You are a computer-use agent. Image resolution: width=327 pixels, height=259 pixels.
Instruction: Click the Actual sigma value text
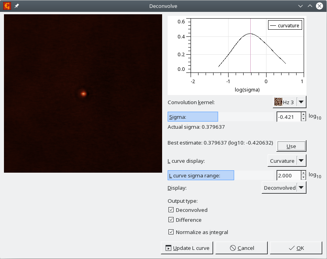point(196,127)
